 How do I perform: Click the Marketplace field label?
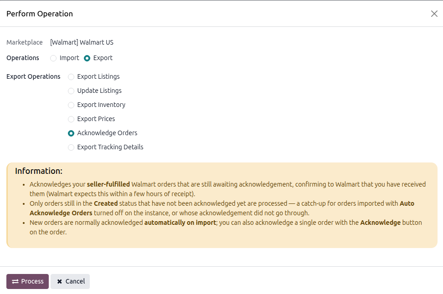(25, 42)
